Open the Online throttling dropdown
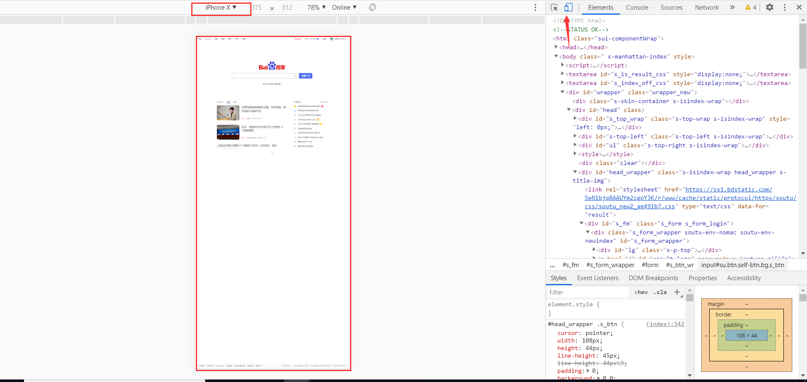Viewport: 807px width, 382px height. (x=344, y=8)
